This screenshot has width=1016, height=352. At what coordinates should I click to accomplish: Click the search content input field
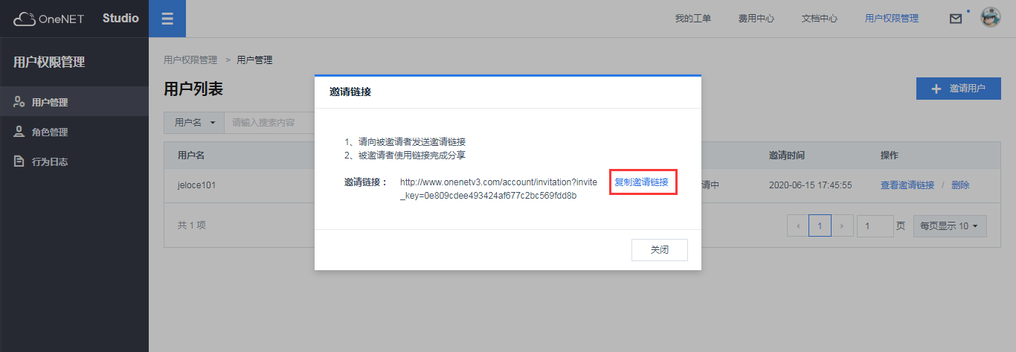coord(269,123)
